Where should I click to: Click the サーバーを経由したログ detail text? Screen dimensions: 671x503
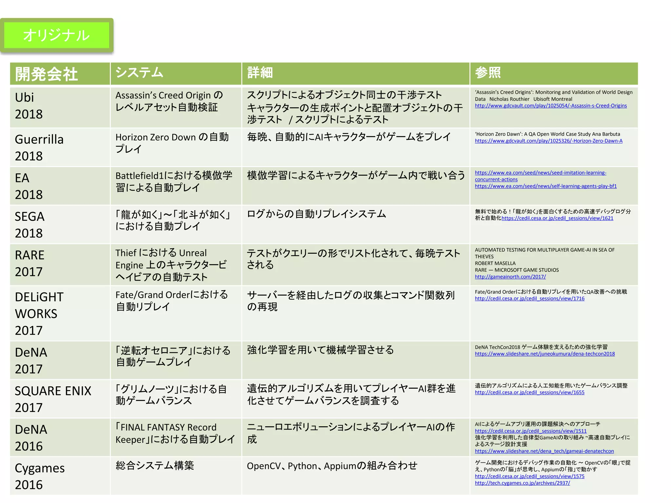click(351, 301)
